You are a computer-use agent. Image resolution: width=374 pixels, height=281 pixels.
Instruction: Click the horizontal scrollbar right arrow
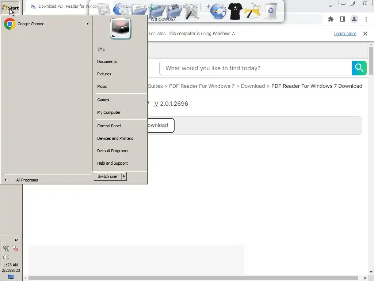365,278
